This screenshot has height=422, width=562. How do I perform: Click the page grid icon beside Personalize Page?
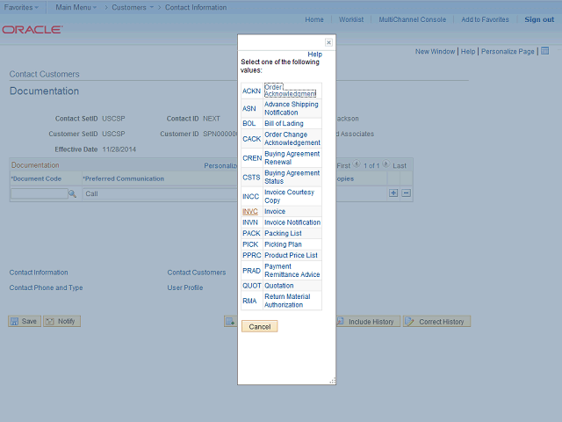pos(544,51)
